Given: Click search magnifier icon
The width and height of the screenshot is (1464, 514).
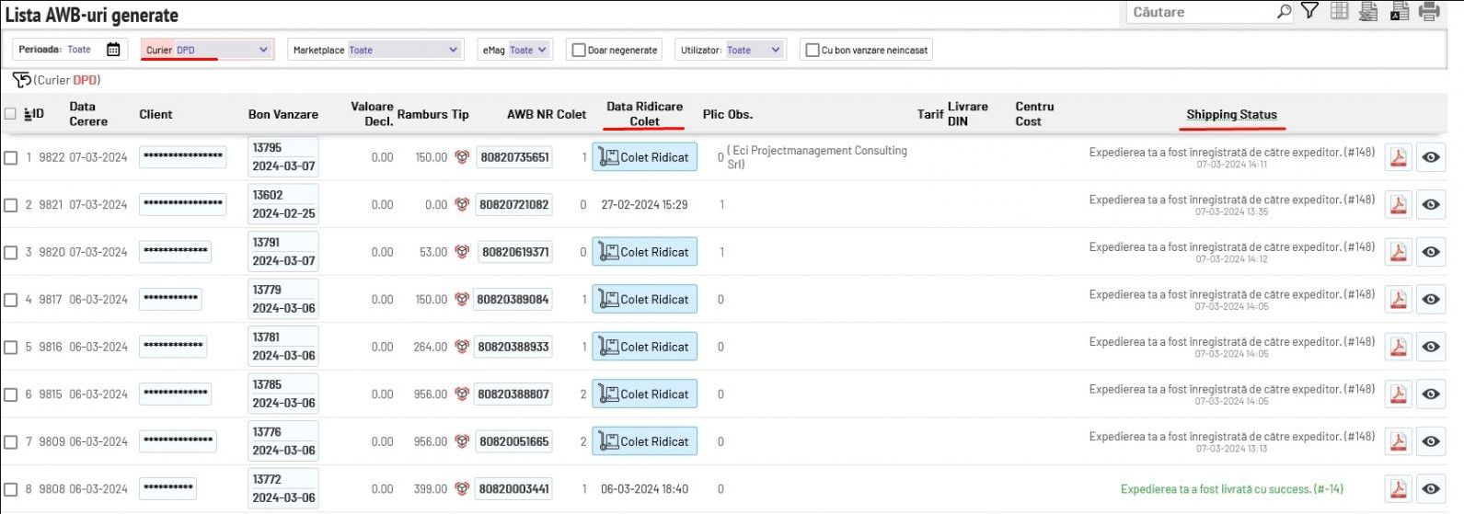Looking at the screenshot, I should tap(1284, 12).
